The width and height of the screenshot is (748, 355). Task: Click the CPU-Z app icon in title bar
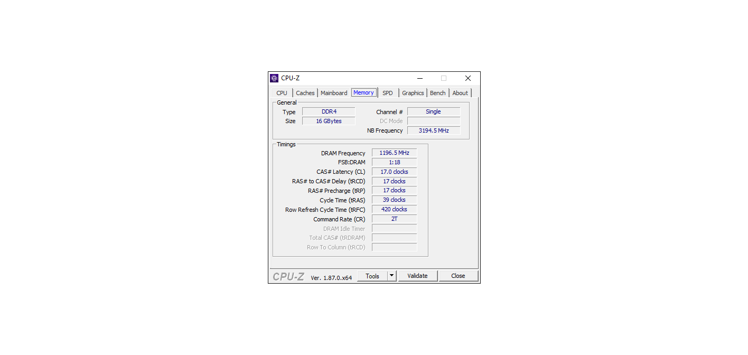tap(274, 78)
